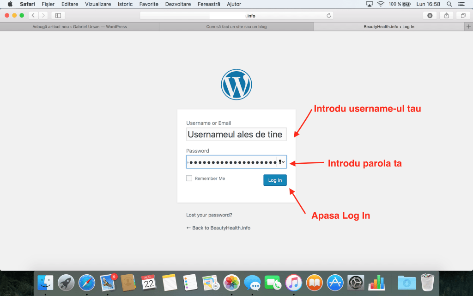
Task: Open the Safari menu
Action: [x=27, y=4]
